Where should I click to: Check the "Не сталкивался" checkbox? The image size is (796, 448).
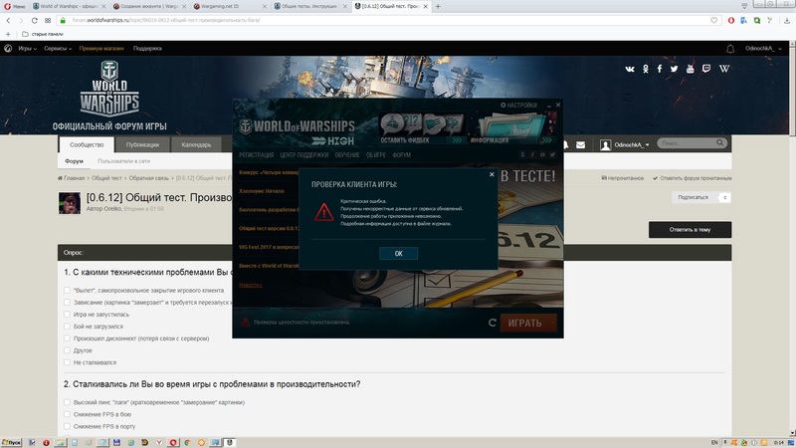tap(67, 362)
